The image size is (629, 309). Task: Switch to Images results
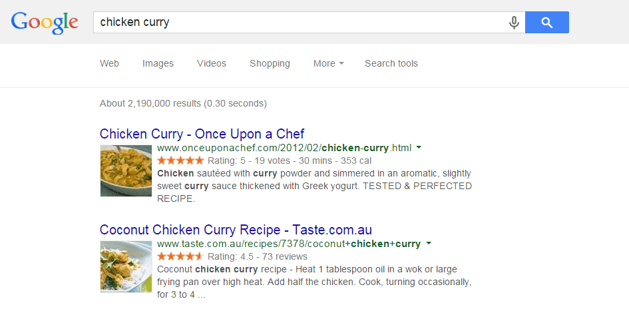click(158, 63)
